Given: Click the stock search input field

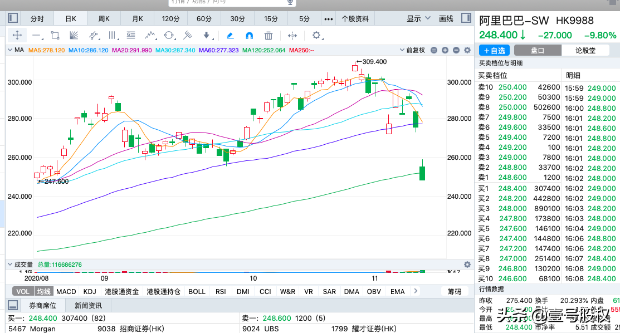Looking at the screenshot, I should (x=228, y=3).
